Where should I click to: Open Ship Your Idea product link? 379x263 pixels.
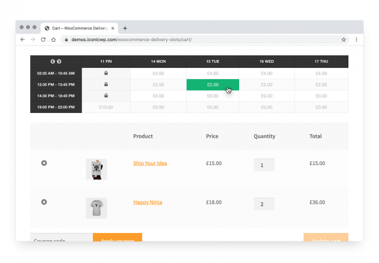[150, 163]
